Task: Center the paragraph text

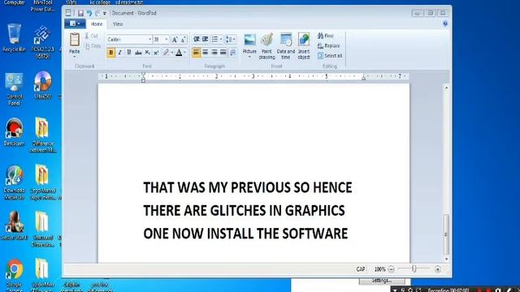Action: coord(206,53)
